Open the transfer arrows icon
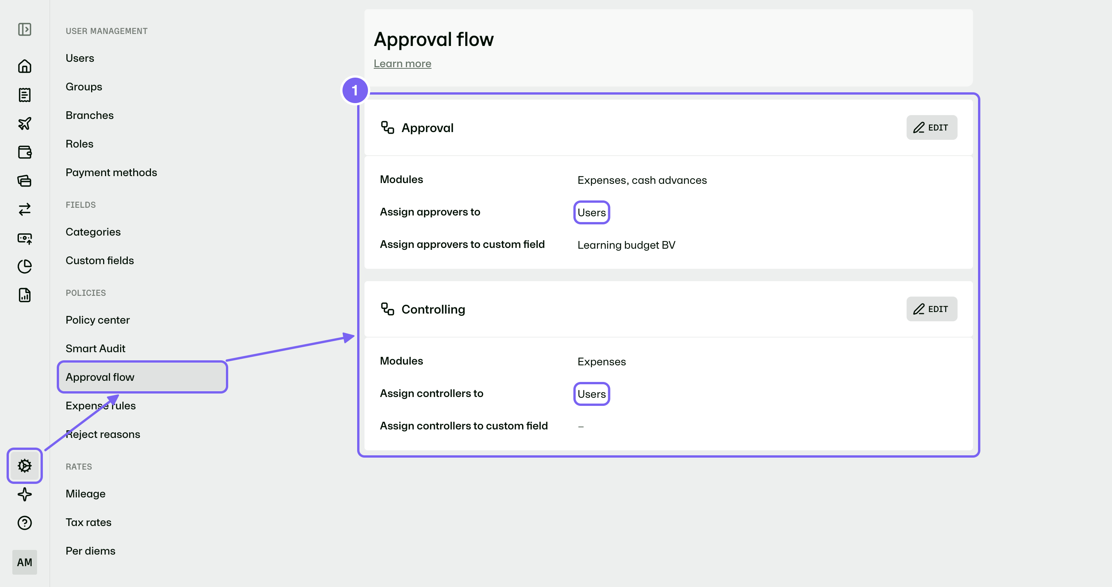Image resolution: width=1112 pixels, height=587 pixels. [x=25, y=209]
